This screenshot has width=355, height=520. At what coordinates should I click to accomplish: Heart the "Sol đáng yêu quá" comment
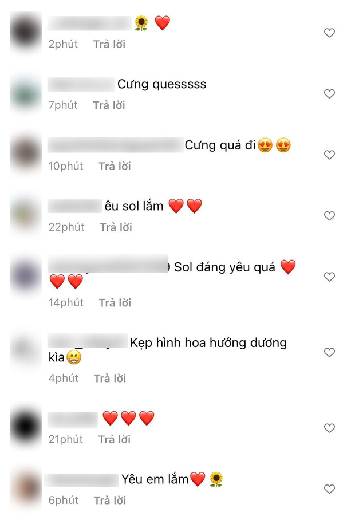pyautogui.click(x=329, y=277)
